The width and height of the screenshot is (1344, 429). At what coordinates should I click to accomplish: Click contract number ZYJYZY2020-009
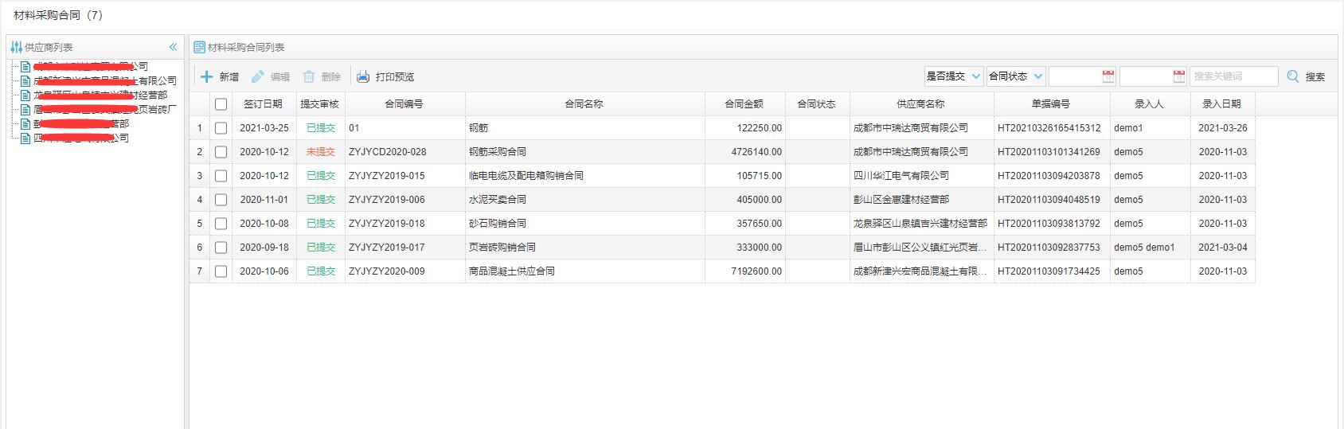tap(387, 271)
